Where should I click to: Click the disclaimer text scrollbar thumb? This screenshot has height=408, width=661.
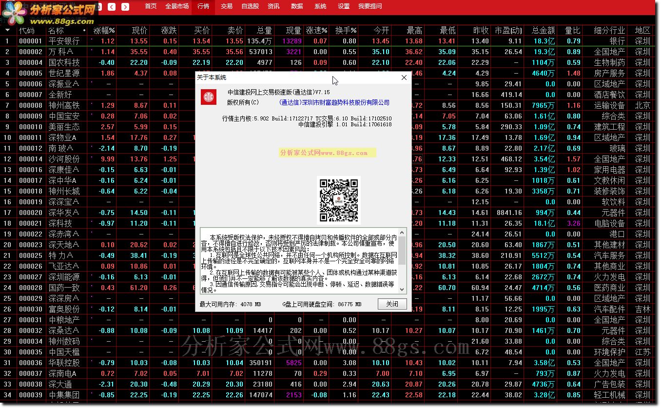click(402, 251)
